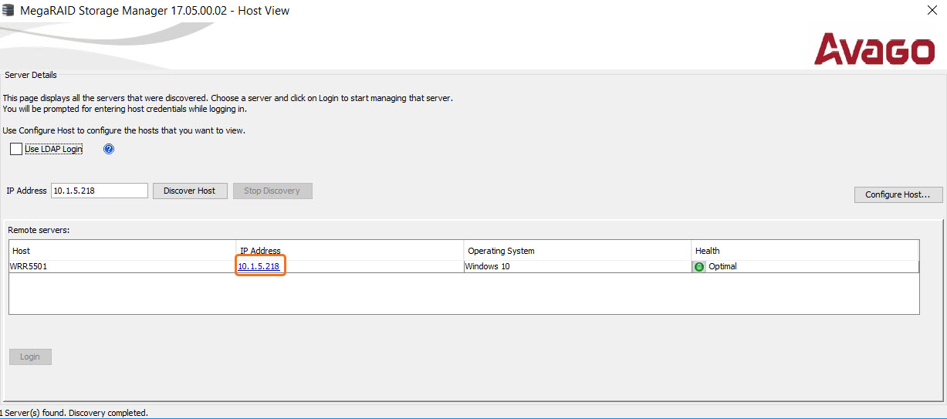
Task: Click the Discover Host button
Action: [x=190, y=191]
